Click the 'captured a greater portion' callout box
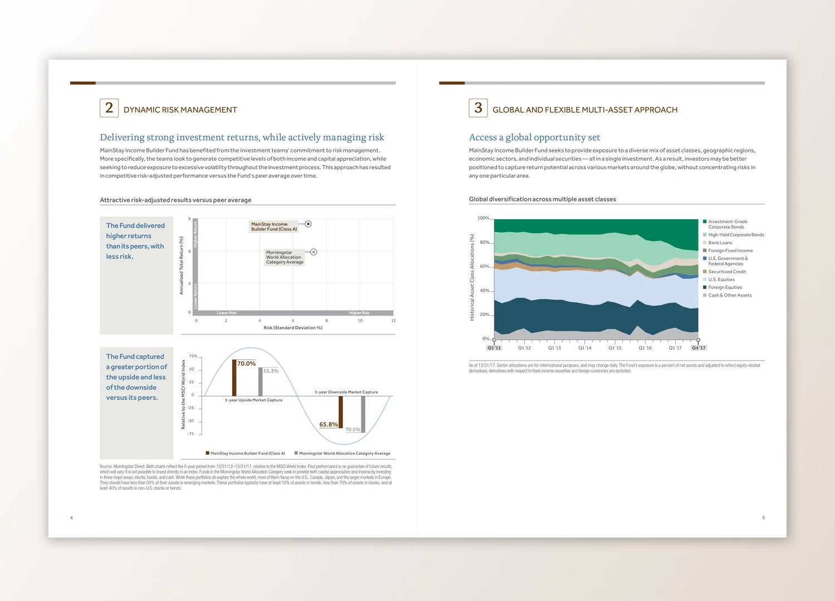Screen dimensions: 835x601 click(136, 403)
